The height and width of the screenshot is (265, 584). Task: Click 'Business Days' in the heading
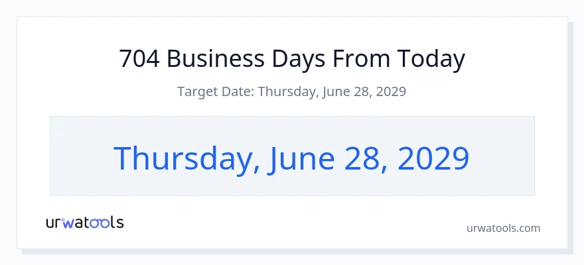246,59
